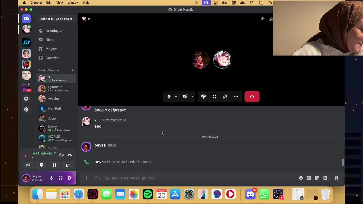363x204 pixels.
Task: Open activities from voice panel
Action: [54, 165]
